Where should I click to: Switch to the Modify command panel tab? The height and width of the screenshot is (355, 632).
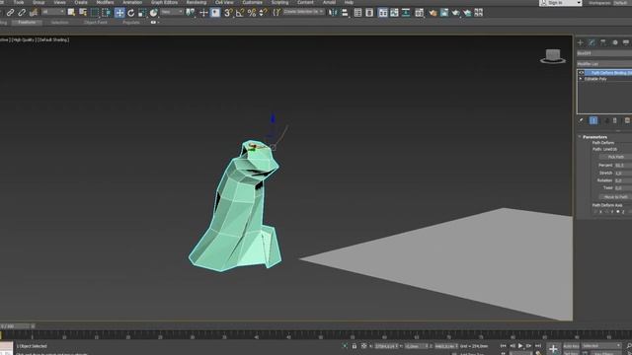coord(592,42)
